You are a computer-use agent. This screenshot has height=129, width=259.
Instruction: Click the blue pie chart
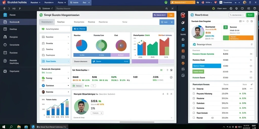tap(82, 45)
